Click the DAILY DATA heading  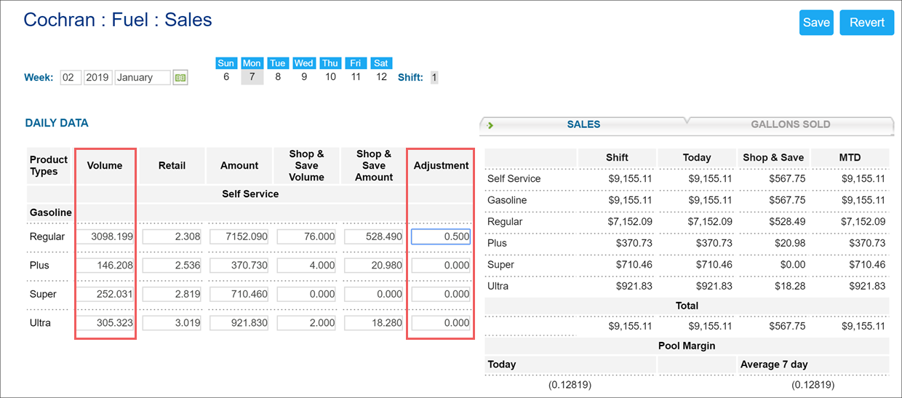click(57, 123)
